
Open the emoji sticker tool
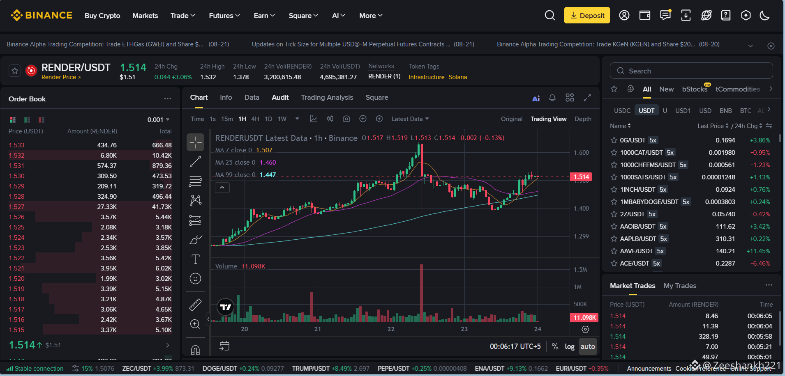(196, 279)
